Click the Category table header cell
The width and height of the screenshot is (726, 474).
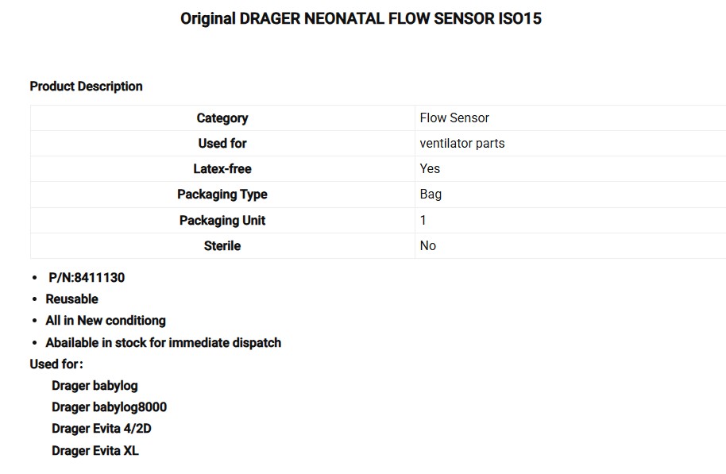click(x=222, y=118)
